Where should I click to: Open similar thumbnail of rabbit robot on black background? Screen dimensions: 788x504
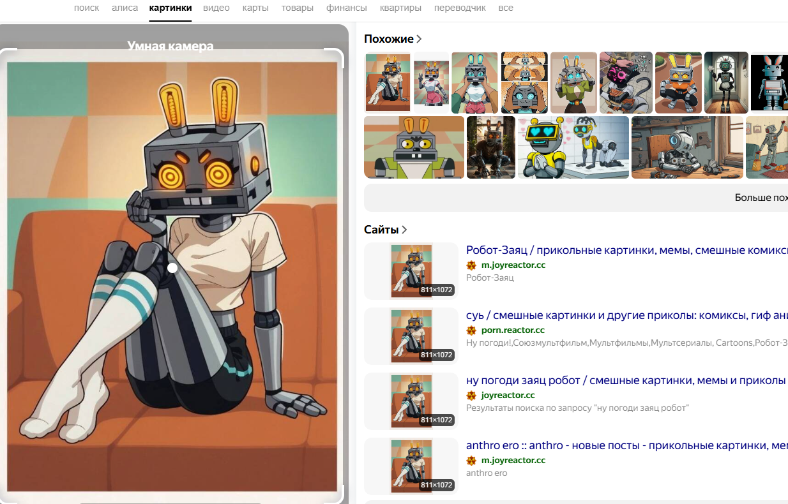click(769, 83)
